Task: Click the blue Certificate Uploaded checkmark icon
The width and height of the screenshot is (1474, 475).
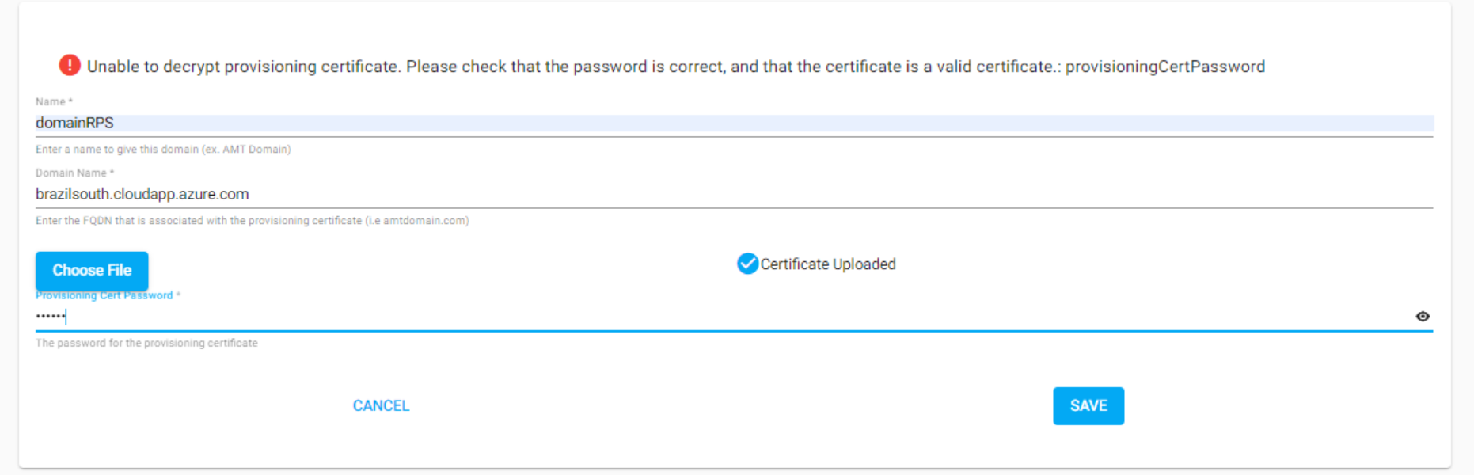Action: [747, 264]
